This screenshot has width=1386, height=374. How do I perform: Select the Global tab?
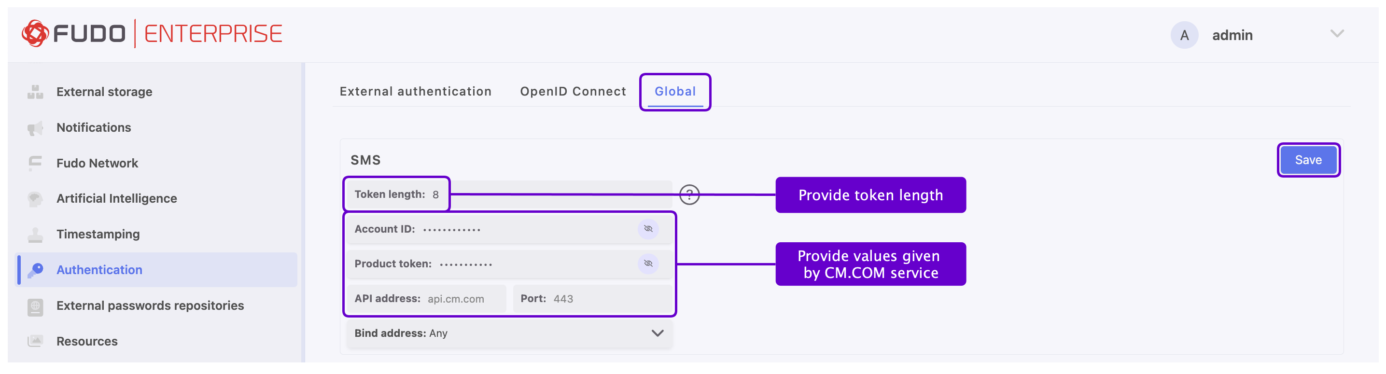[675, 92]
